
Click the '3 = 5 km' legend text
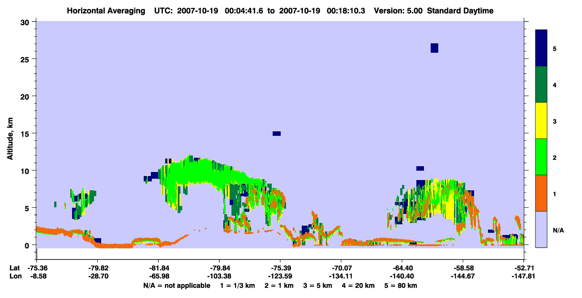coord(318,285)
